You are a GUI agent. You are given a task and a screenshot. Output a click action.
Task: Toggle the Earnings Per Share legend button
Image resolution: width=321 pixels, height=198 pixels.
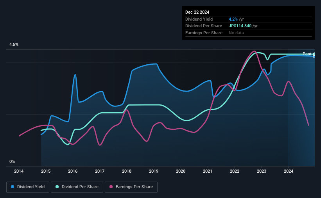[131, 187]
